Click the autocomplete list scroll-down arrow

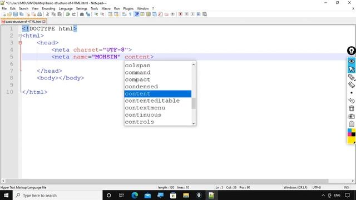(194, 123)
